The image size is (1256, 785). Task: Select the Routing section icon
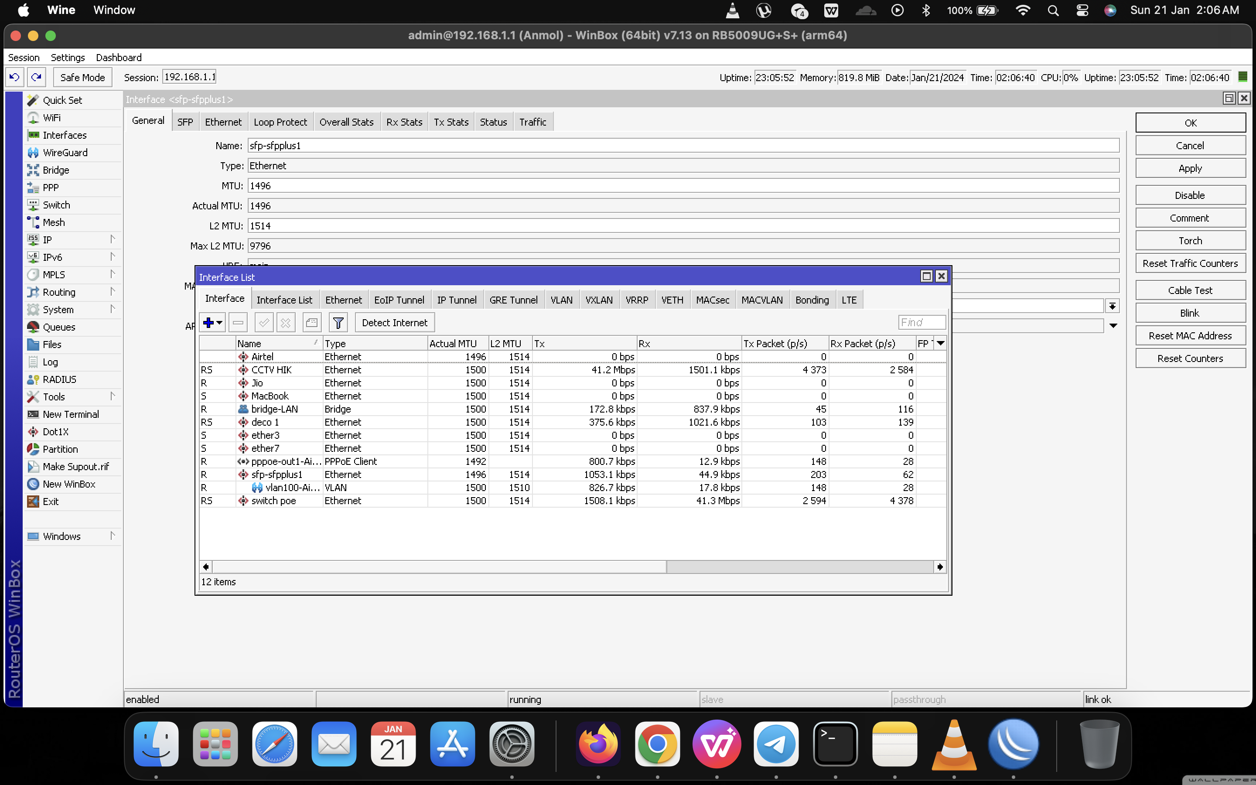(x=33, y=292)
